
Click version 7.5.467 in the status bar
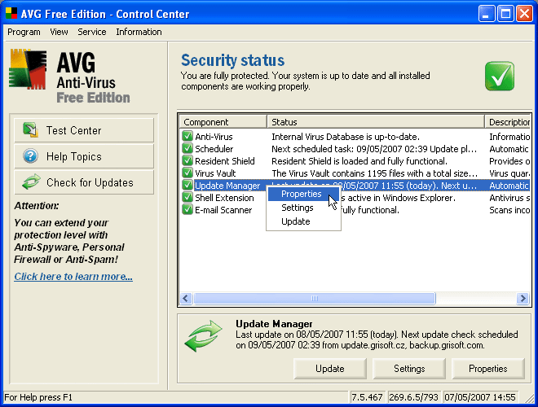[x=367, y=397]
